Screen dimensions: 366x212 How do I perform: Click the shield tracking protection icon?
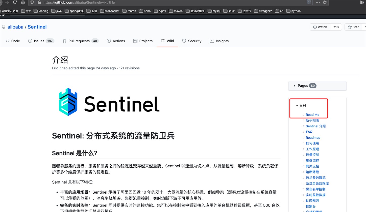32,3
